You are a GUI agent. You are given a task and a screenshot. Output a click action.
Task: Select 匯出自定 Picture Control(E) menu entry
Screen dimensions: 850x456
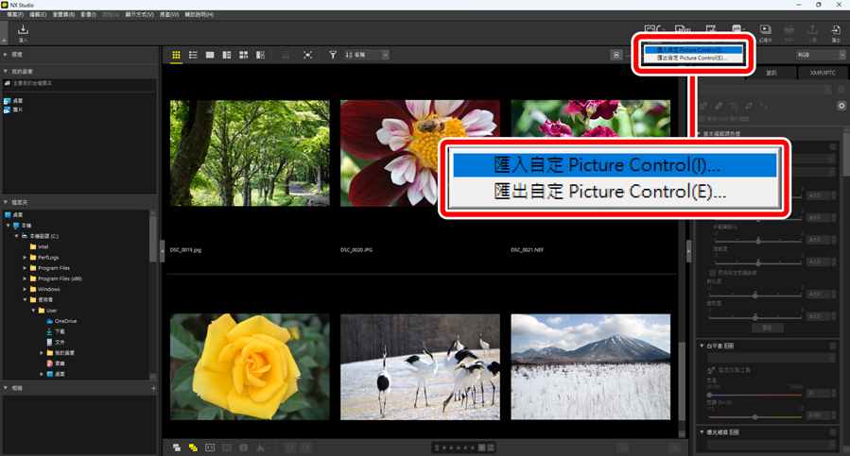613,192
